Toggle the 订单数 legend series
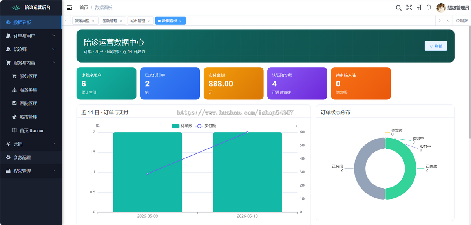 tap(181, 126)
